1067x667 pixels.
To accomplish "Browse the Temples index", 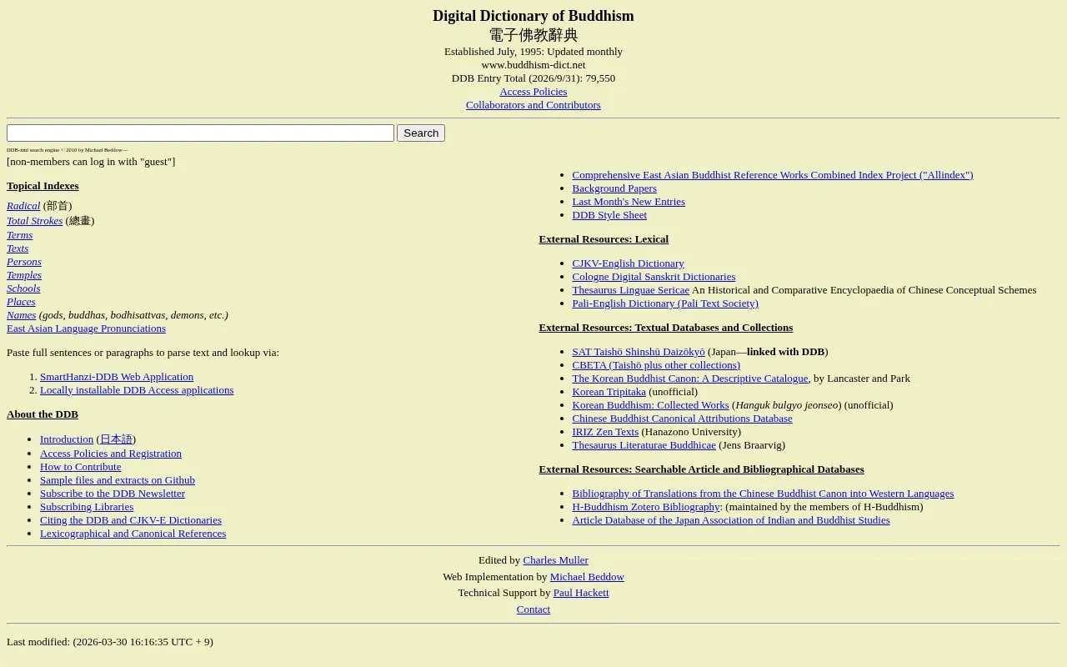I will click(x=24, y=275).
